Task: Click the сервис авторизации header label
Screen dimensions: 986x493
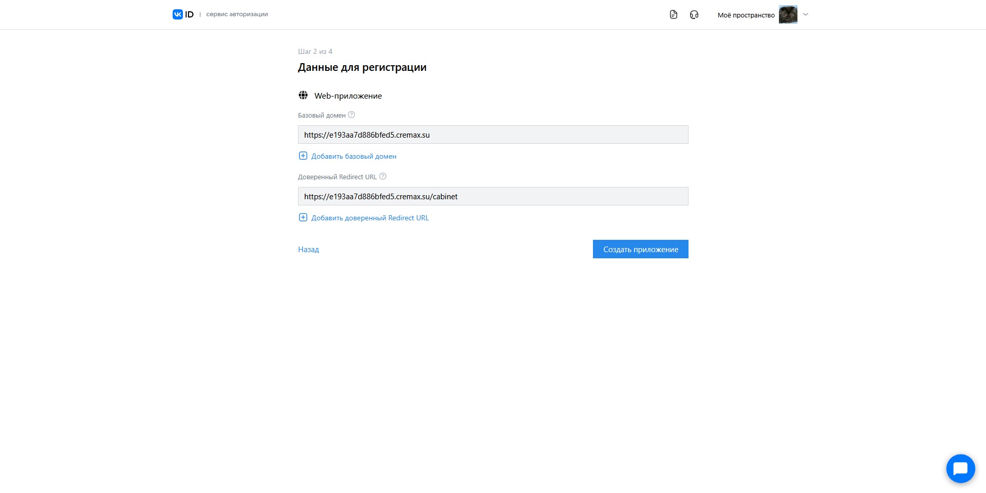Action: point(237,14)
